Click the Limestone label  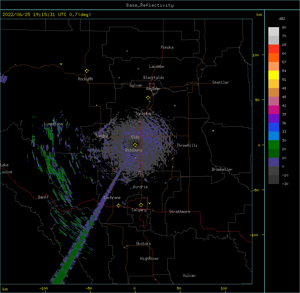[53, 124]
